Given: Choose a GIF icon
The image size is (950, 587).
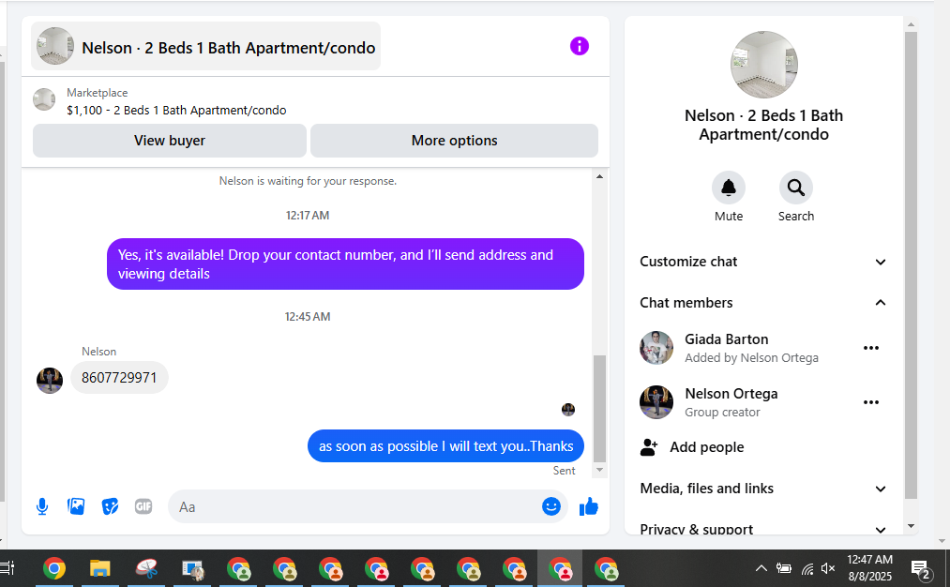Looking at the screenshot, I should click(143, 506).
